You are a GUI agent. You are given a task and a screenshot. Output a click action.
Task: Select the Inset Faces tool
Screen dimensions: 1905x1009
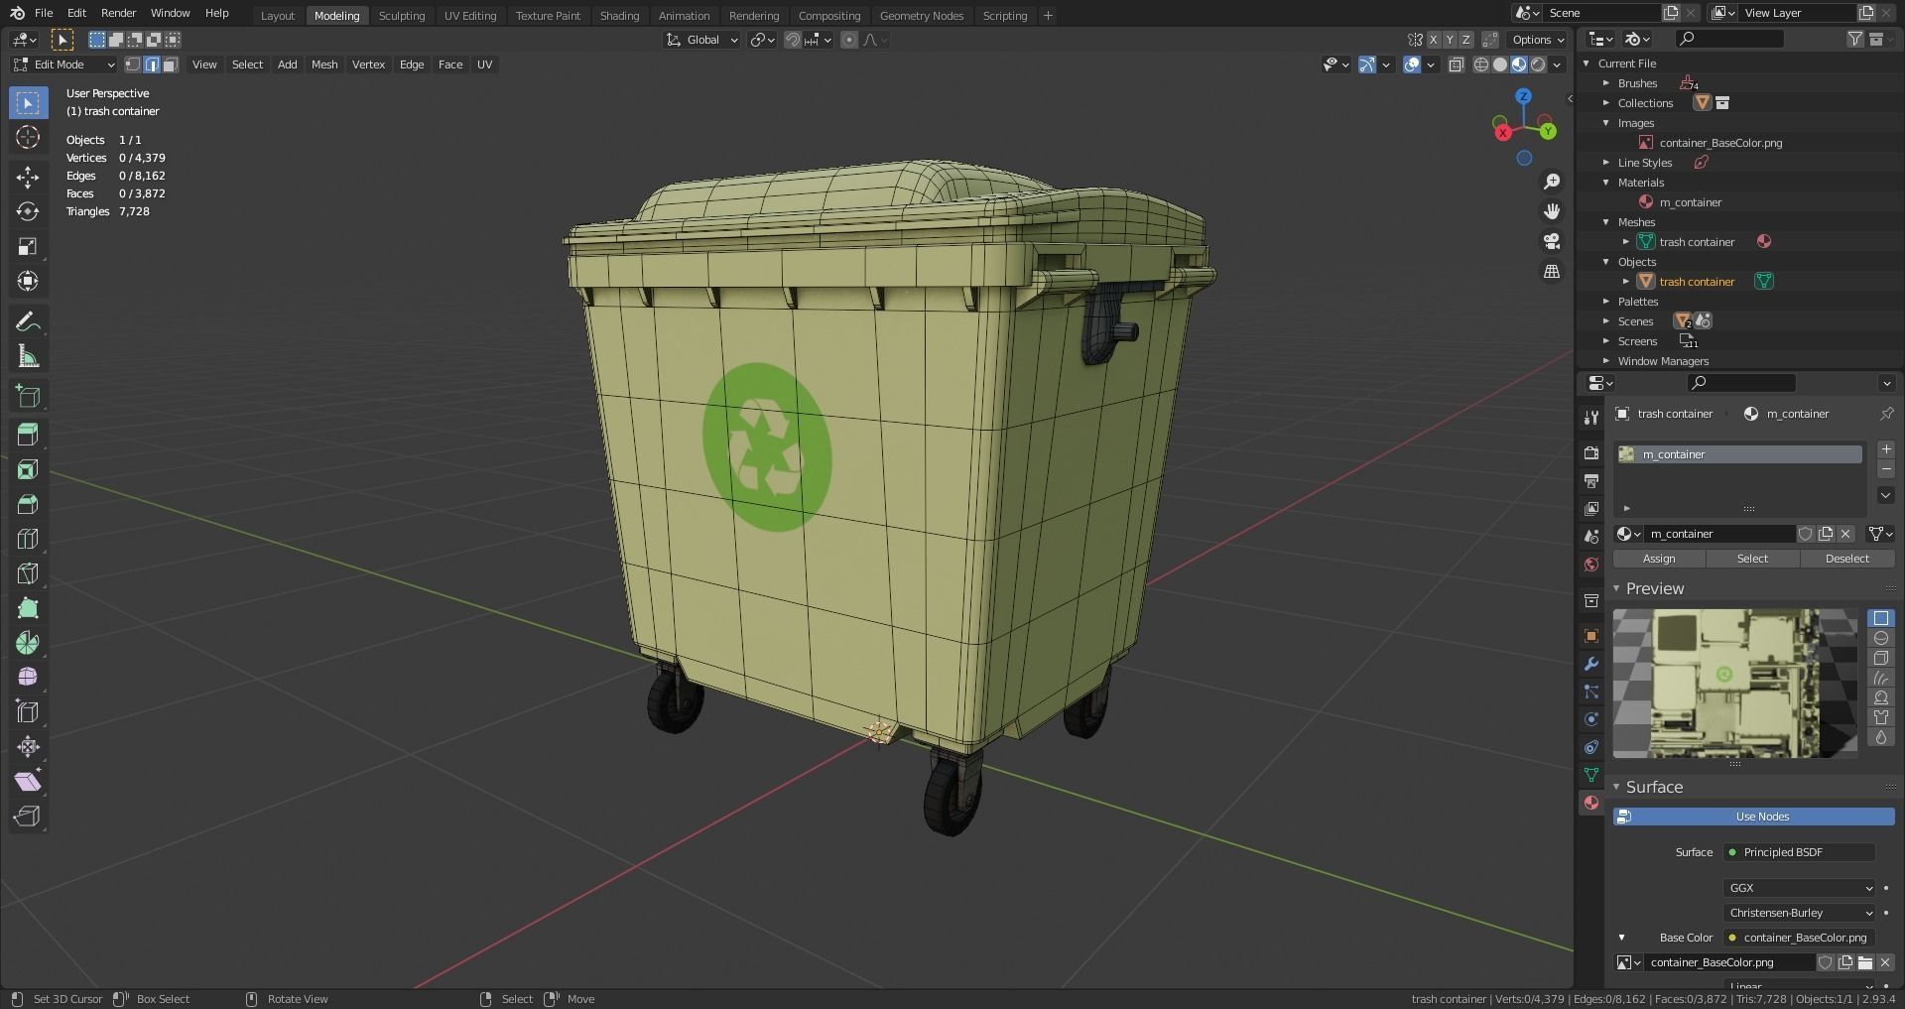(28, 469)
